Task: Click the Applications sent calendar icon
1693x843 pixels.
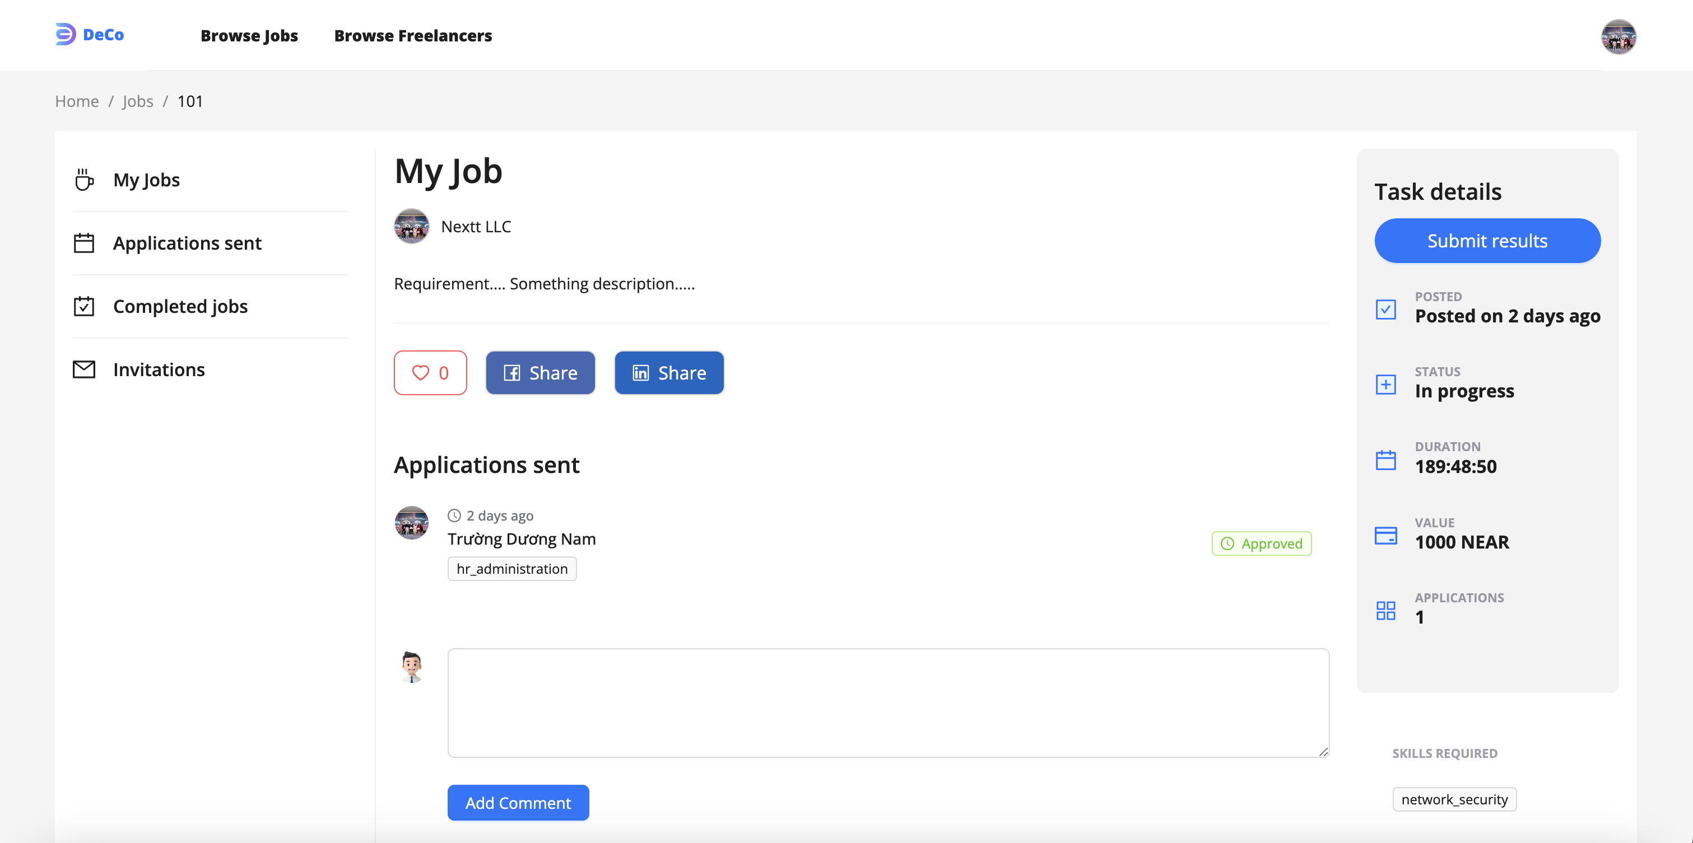Action: [x=84, y=243]
